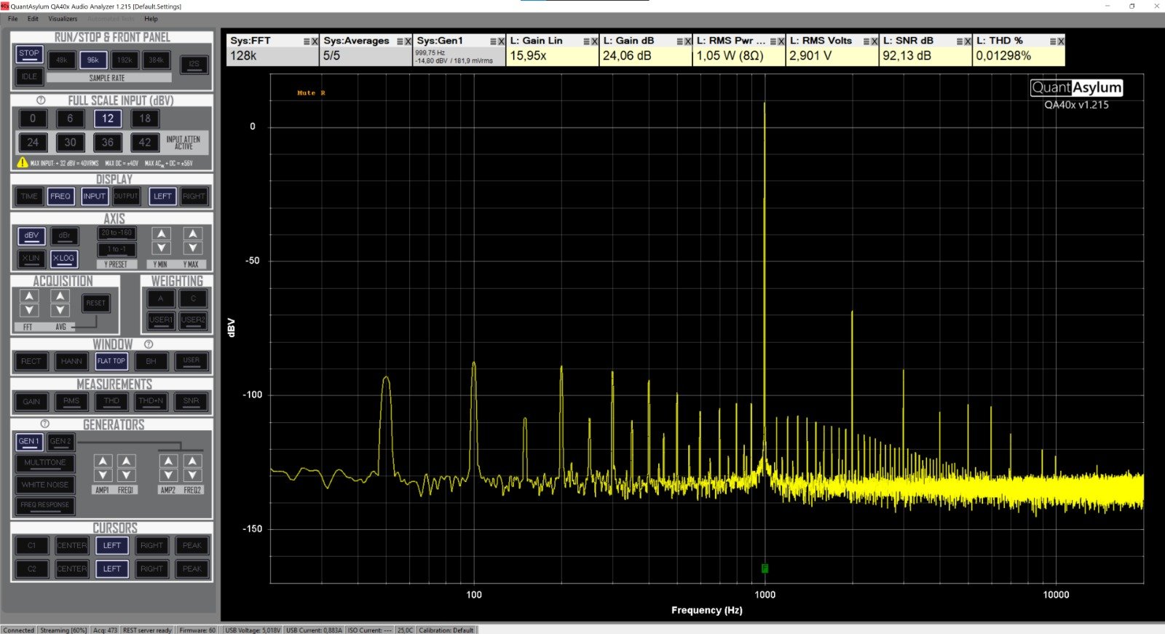The height and width of the screenshot is (634, 1165).
Task: Click CENTER for cursor C2
Action: pyautogui.click(x=71, y=569)
